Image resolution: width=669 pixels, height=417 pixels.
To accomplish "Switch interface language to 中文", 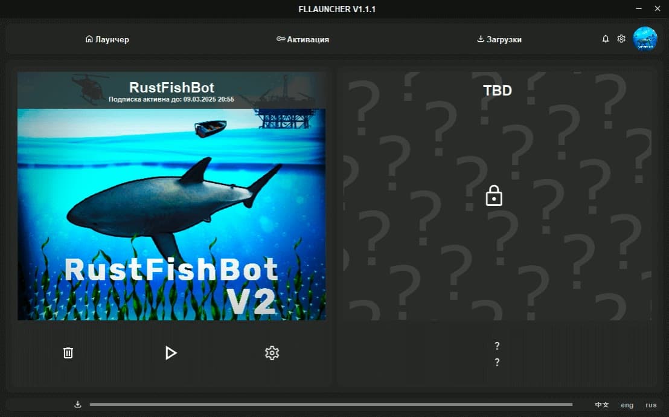I will (601, 405).
